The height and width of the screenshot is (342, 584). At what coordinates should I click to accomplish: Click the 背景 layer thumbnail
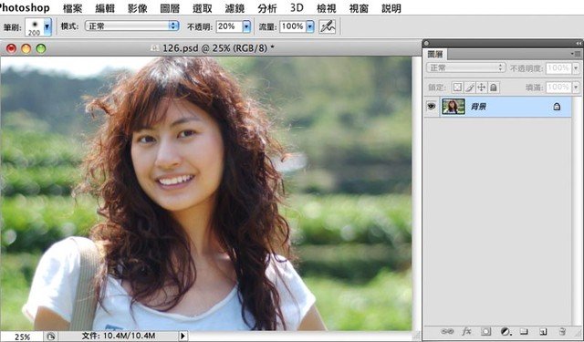point(454,107)
